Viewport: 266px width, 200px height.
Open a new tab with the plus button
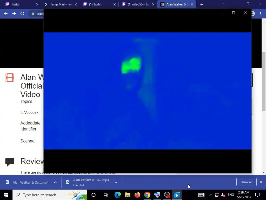pyautogui.click(x=202, y=4)
